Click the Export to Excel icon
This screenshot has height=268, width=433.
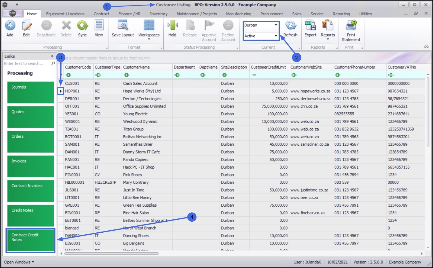coord(310,25)
